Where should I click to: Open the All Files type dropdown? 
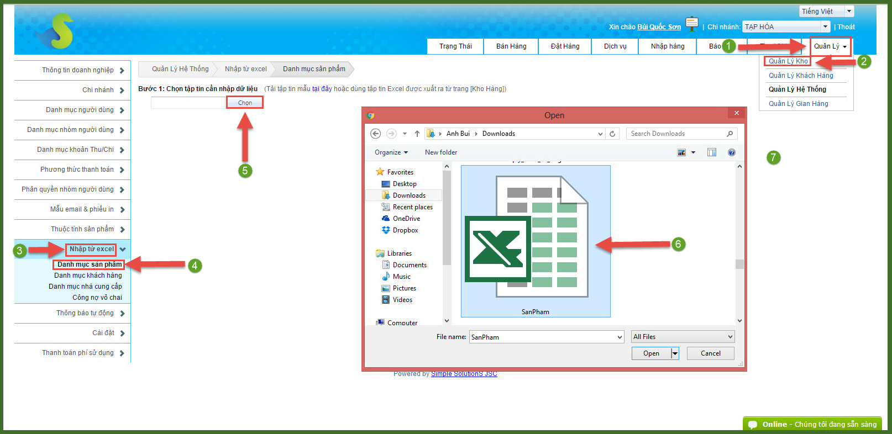pyautogui.click(x=683, y=337)
